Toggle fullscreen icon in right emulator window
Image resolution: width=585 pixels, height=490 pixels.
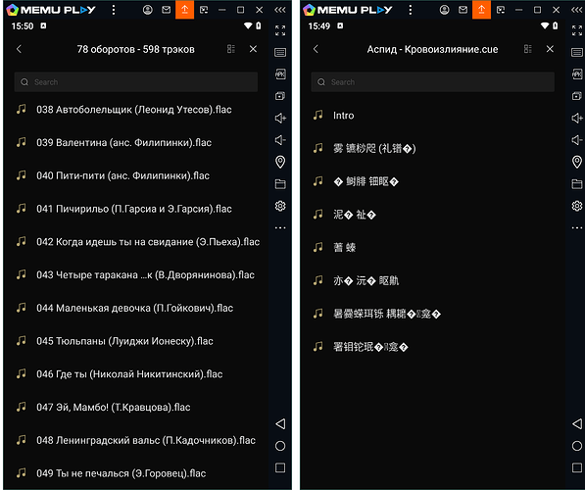point(577,30)
